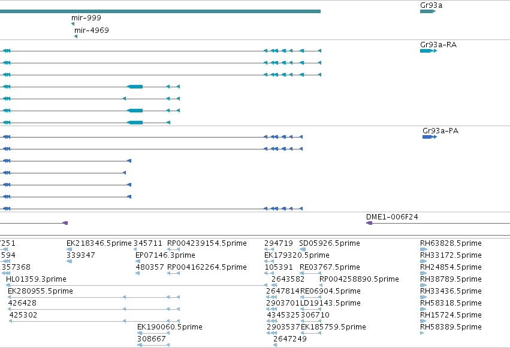Select the 2643582 label

click(x=288, y=279)
